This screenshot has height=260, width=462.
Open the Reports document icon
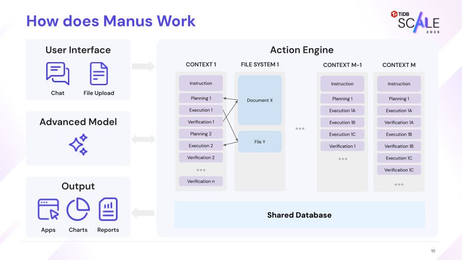point(108,209)
